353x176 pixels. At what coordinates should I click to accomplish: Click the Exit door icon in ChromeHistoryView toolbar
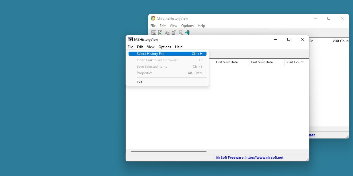click(x=187, y=33)
